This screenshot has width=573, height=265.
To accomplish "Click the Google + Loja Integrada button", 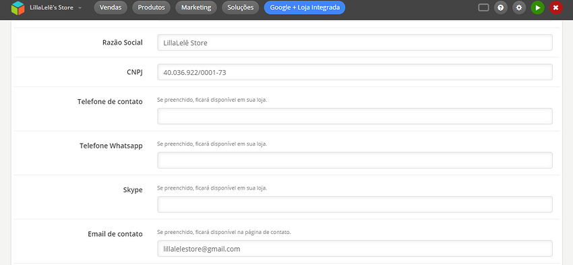I will (x=305, y=7).
